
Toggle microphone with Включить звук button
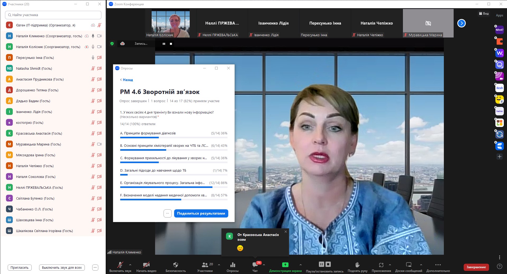(x=120, y=265)
